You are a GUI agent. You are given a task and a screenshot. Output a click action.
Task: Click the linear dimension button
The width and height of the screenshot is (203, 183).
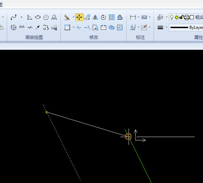point(133,17)
